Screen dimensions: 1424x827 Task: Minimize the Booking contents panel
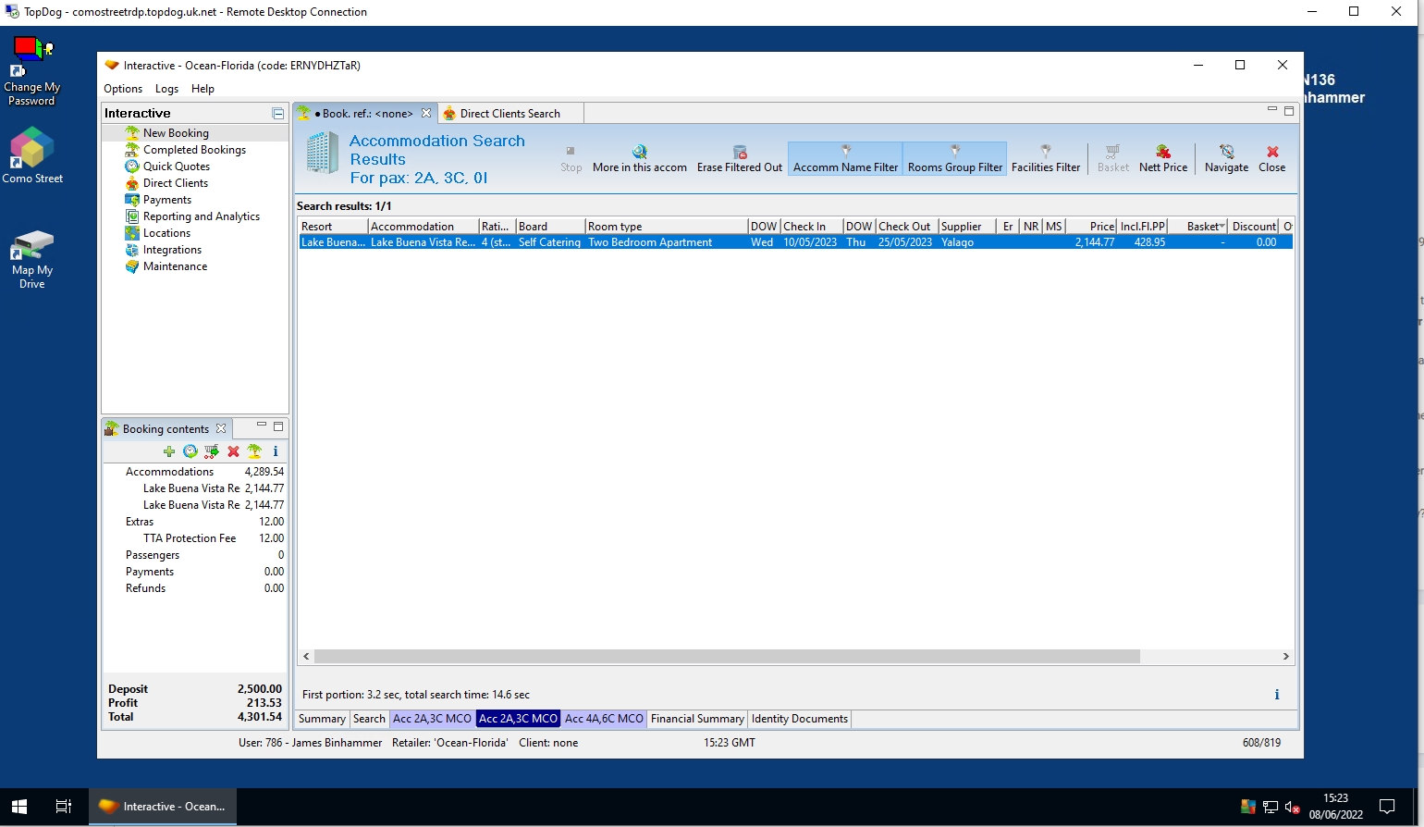(262, 426)
